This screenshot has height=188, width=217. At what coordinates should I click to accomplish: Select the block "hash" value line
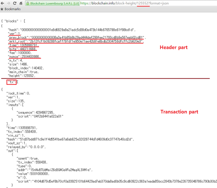point(72,30)
